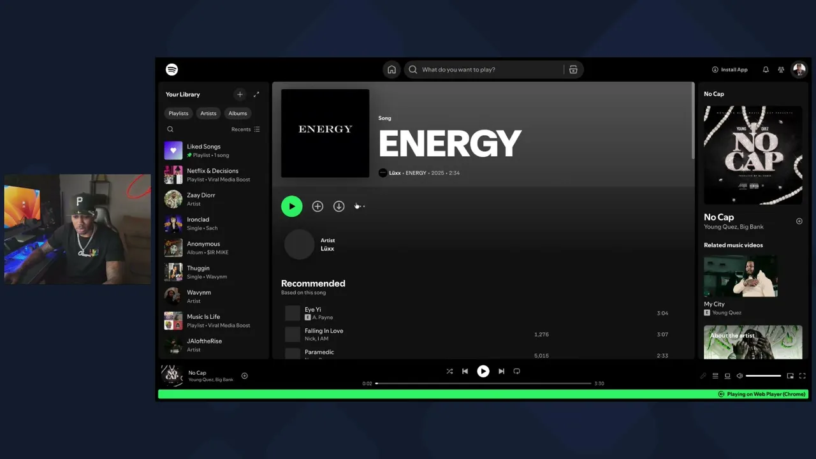
Task: Open the mini player
Action: point(790,376)
